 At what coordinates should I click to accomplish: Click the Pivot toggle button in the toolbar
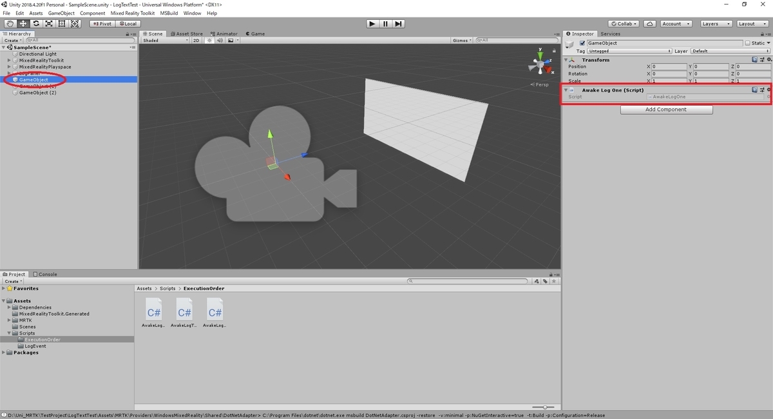click(102, 23)
